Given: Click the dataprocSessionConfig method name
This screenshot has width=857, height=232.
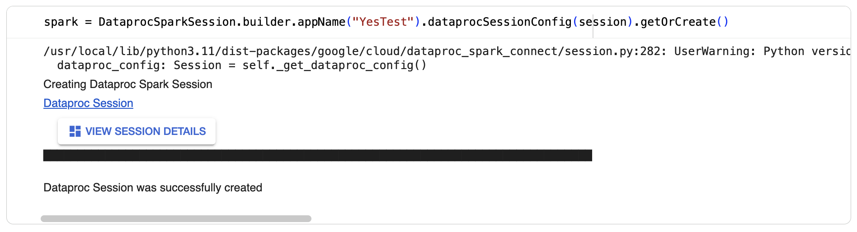Looking at the screenshot, I should click(x=499, y=22).
